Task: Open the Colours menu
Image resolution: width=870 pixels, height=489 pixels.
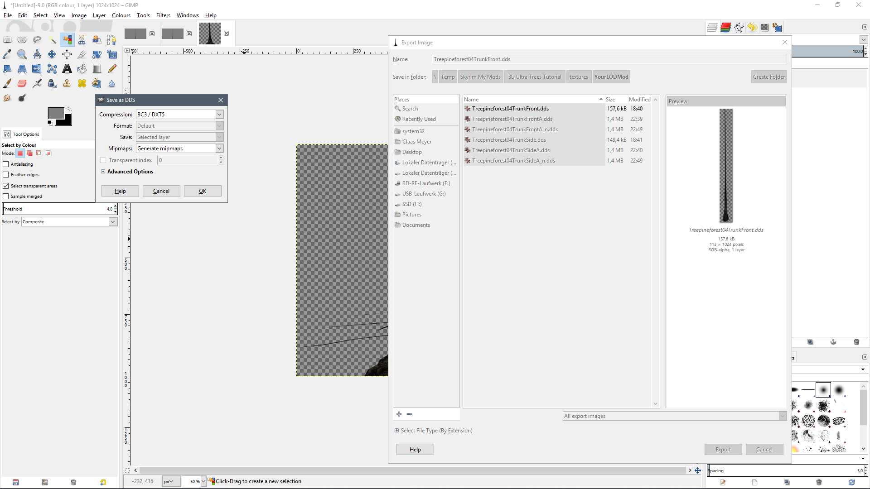Action: pyautogui.click(x=121, y=15)
